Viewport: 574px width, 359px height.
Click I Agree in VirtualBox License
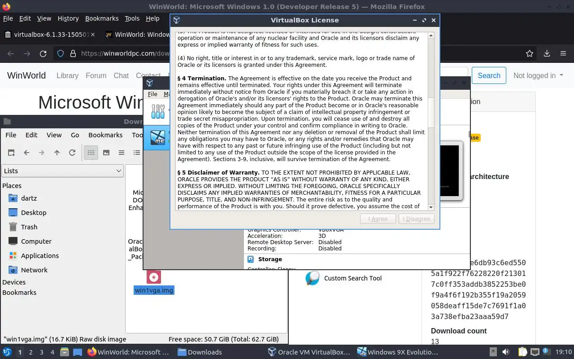378,219
